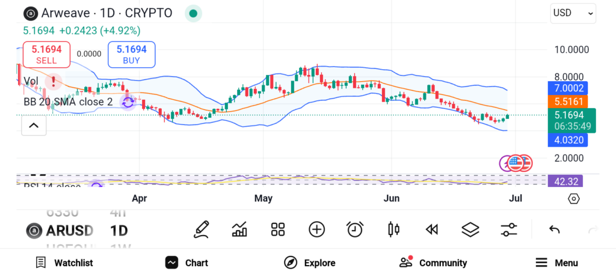Open the Community tab
This screenshot has height=277, width=616.
pyautogui.click(x=433, y=263)
